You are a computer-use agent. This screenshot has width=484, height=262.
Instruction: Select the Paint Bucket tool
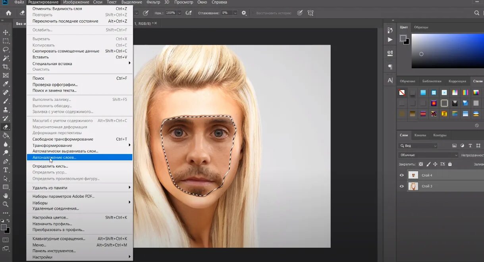pyautogui.click(x=6, y=135)
